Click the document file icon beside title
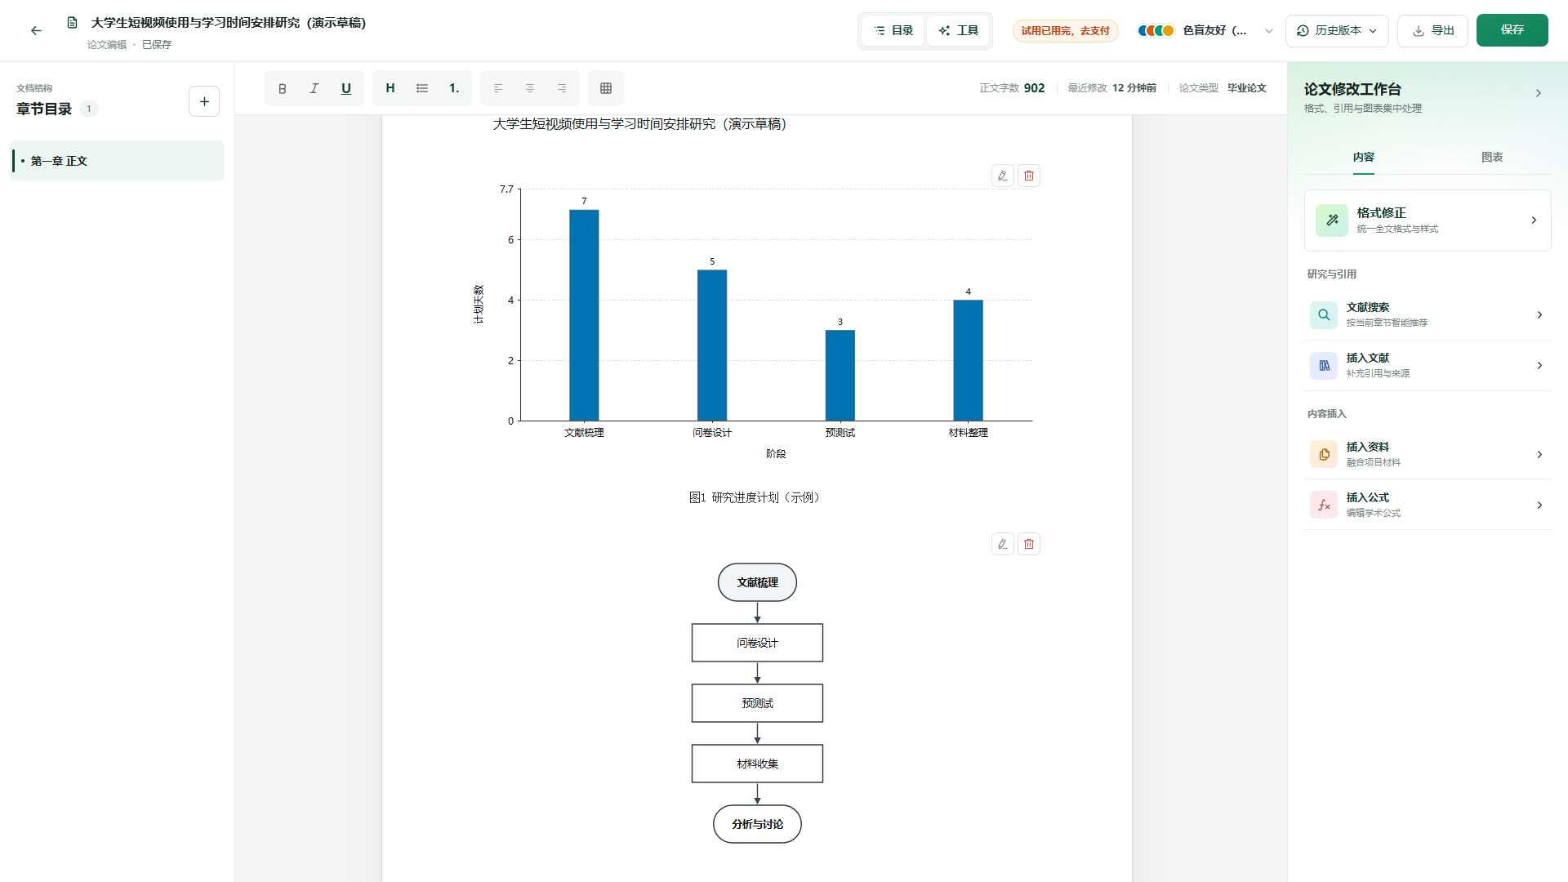This screenshot has height=882, width=1568. [73, 23]
